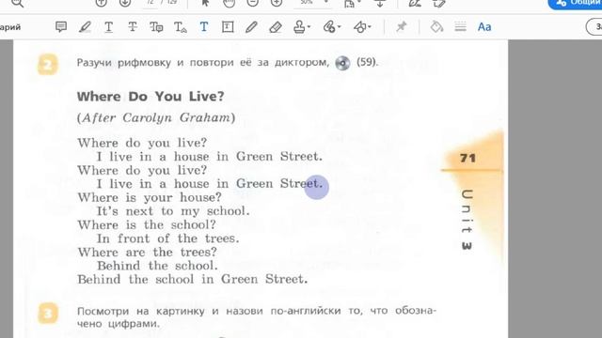Select the insert text at cursor tool

(x=180, y=27)
